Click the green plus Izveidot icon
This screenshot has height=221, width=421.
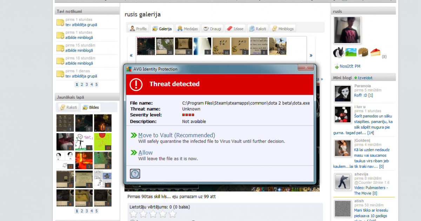[356, 78]
